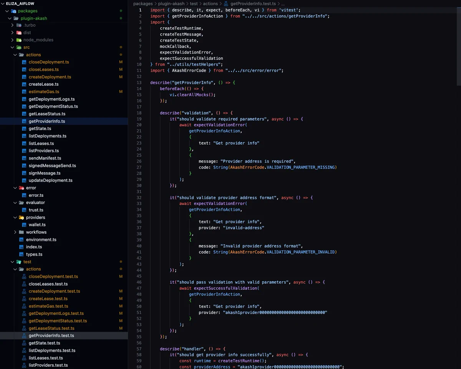Open createLease.test.ts file

click(48, 299)
